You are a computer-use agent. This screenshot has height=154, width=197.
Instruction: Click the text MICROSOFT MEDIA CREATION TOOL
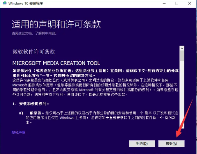tap(56, 63)
